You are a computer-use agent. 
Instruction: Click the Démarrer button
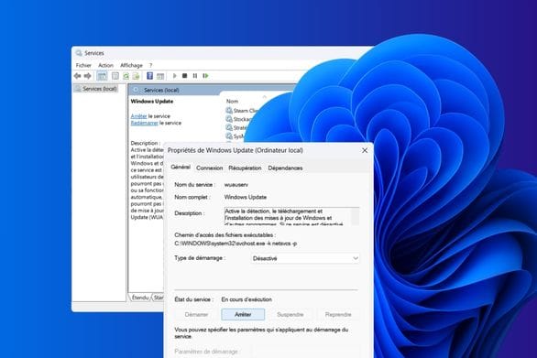click(x=196, y=314)
